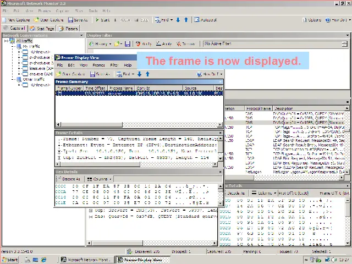Open Help menu in Frame Display View

[x=128, y=65]
